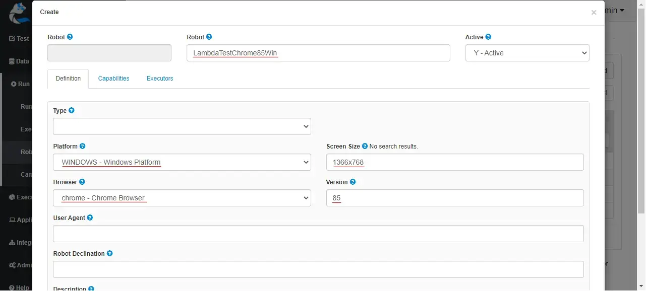
Task: Expand the Type dropdown
Action: pyautogui.click(x=182, y=126)
